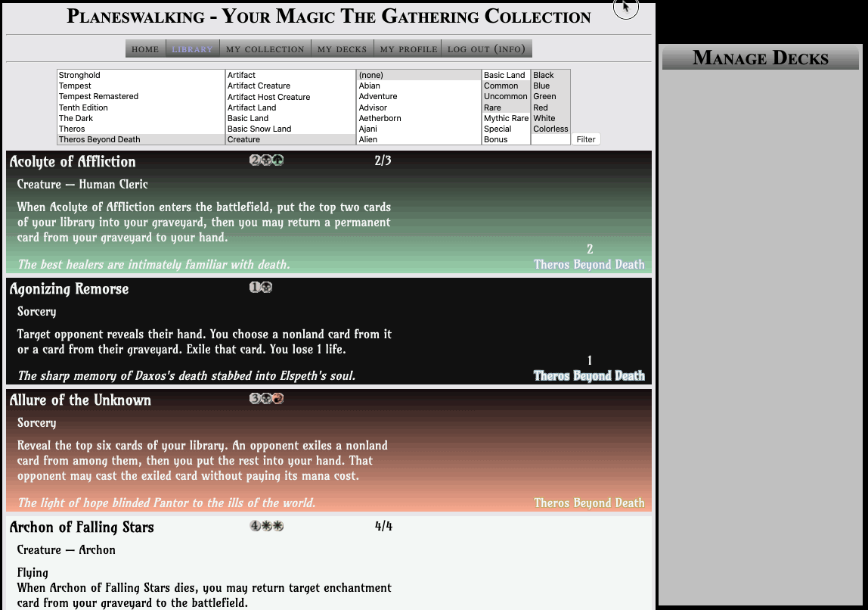Select Theros Beyond Death set option

tap(141, 139)
